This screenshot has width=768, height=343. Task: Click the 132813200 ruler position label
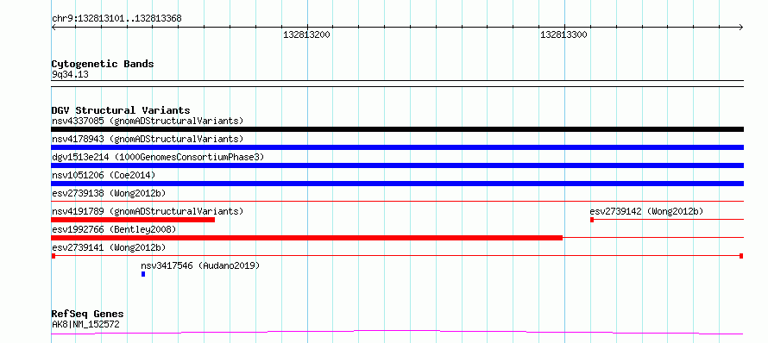coord(306,34)
